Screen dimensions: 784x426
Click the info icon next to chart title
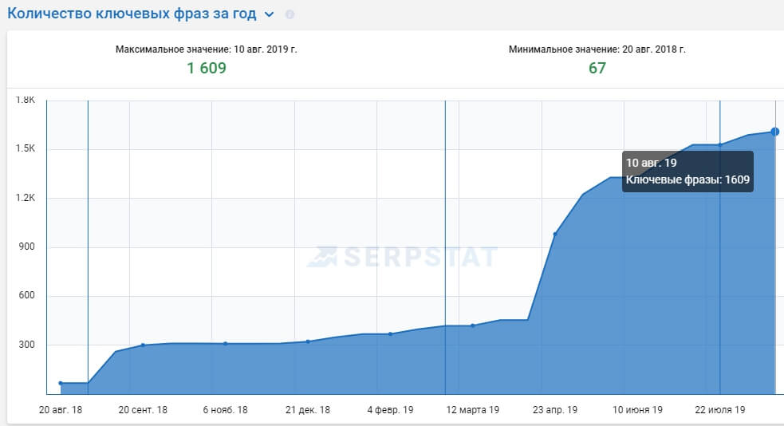(290, 14)
